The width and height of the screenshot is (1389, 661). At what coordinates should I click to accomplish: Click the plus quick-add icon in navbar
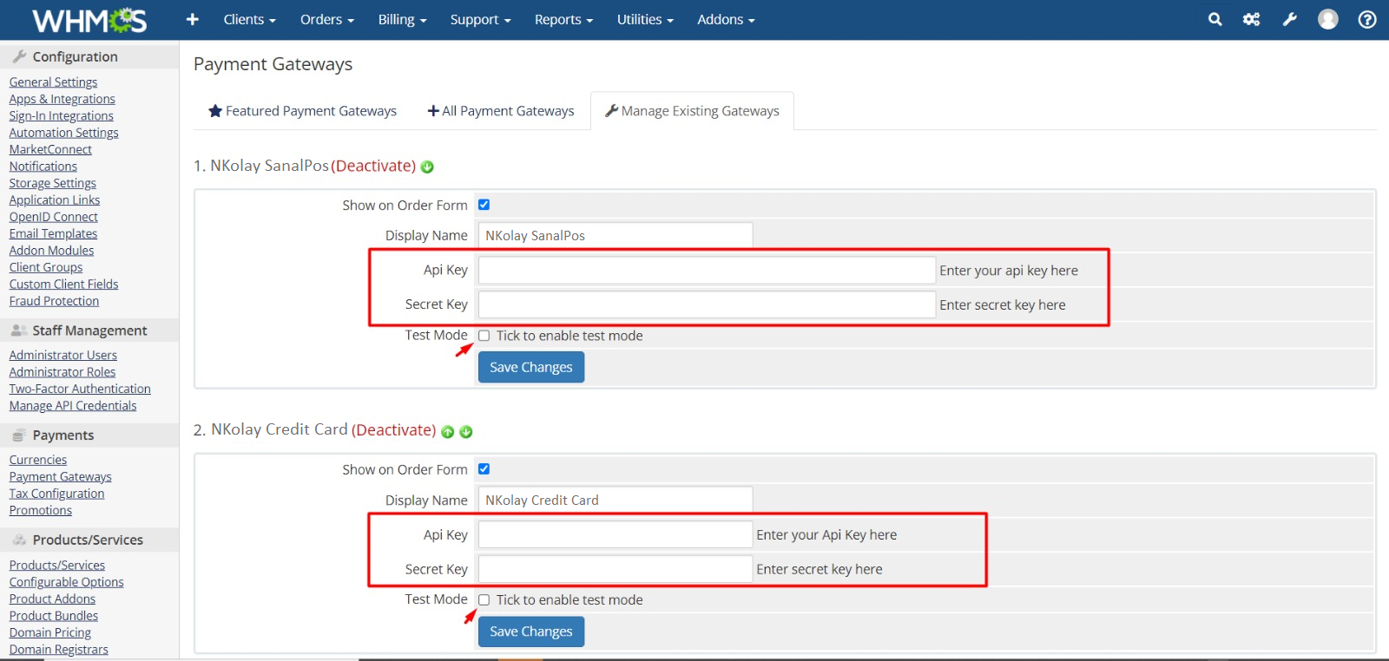[193, 19]
